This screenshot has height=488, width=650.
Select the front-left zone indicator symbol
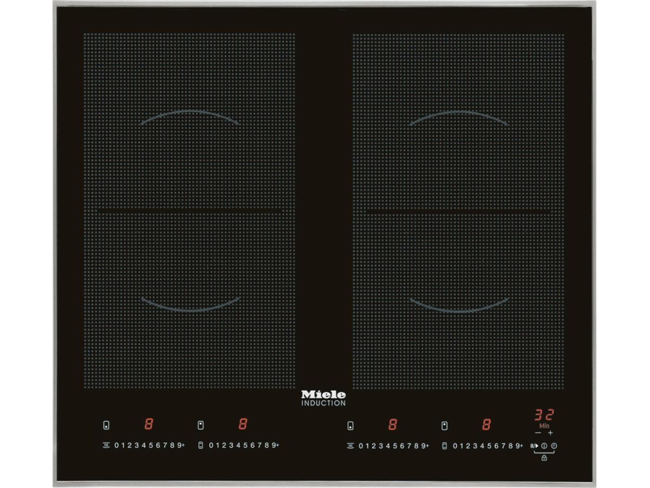click(106, 425)
